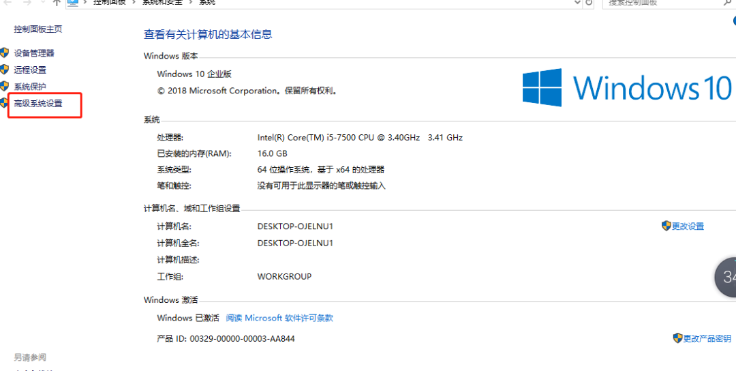This screenshot has height=371, width=736.
Task: Click the 没有可用于此显示器的笔或触控输入 text
Action: point(322,185)
